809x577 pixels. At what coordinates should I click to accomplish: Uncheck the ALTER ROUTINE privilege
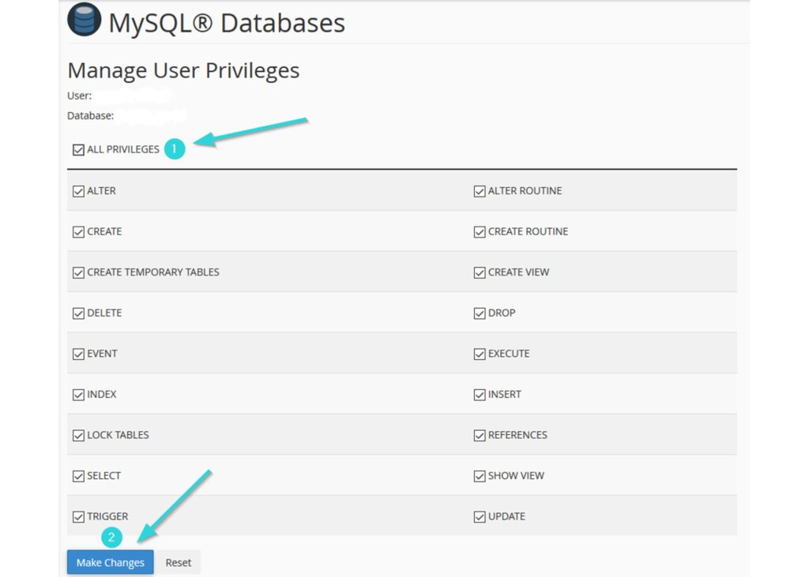click(480, 191)
